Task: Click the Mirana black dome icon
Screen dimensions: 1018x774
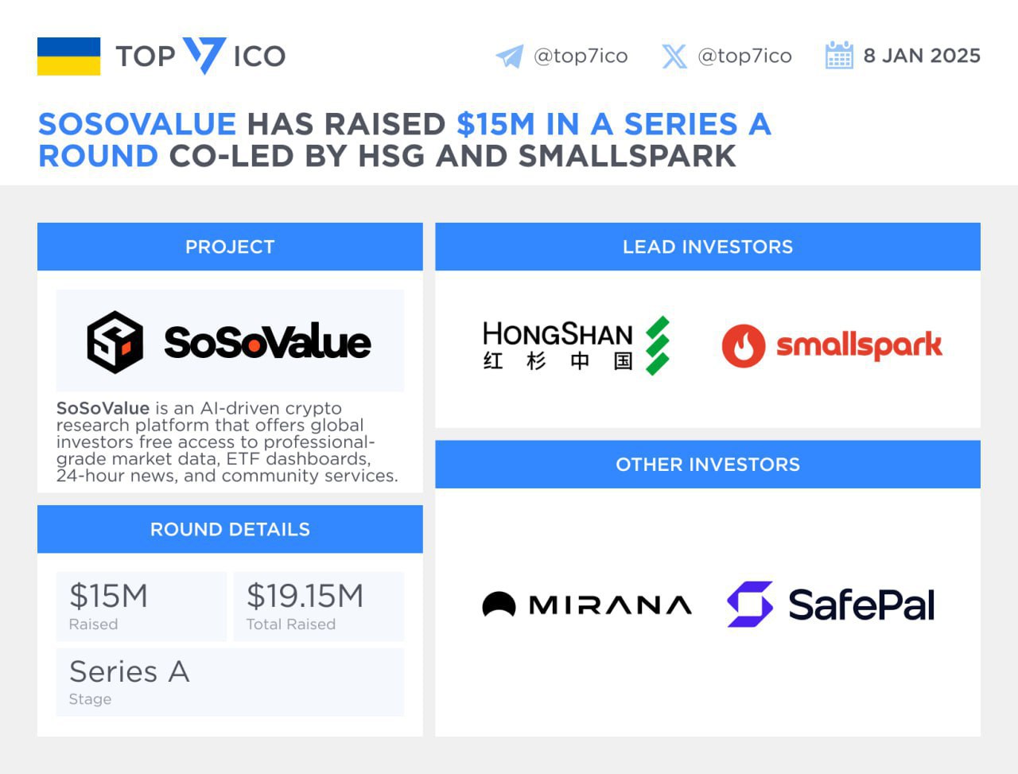Action: [499, 605]
